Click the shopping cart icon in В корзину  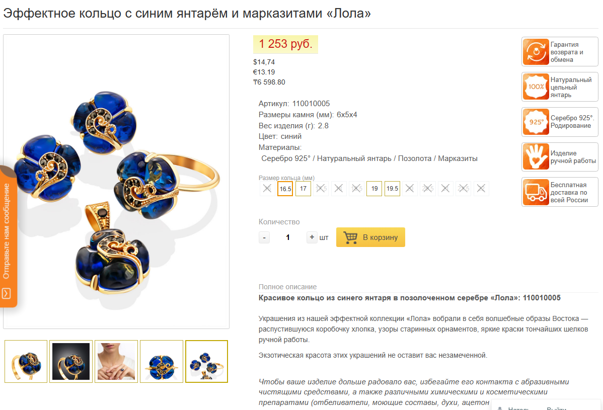click(x=350, y=237)
